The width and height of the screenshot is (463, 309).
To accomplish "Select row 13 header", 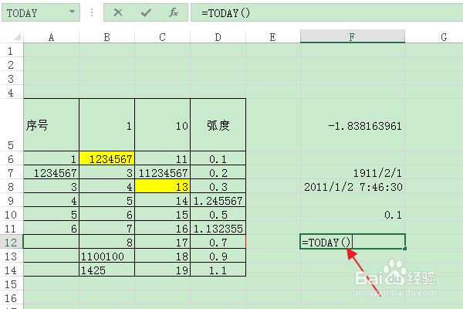I will 12,256.
